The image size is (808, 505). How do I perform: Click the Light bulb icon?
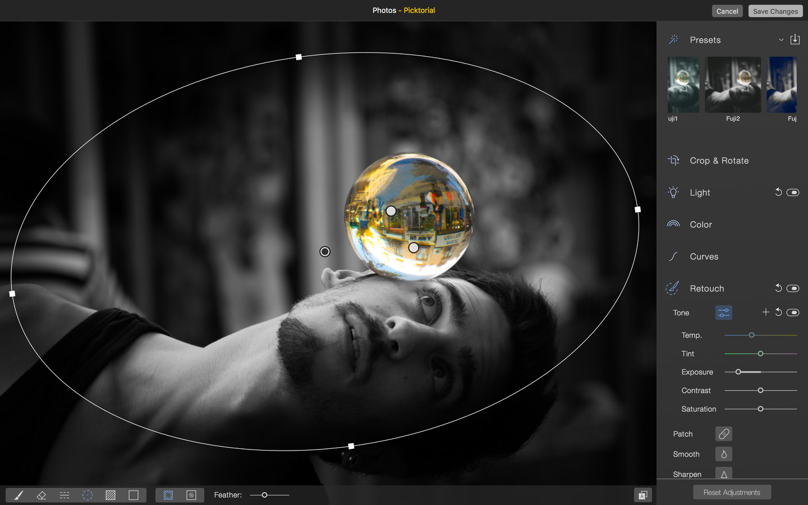673,192
